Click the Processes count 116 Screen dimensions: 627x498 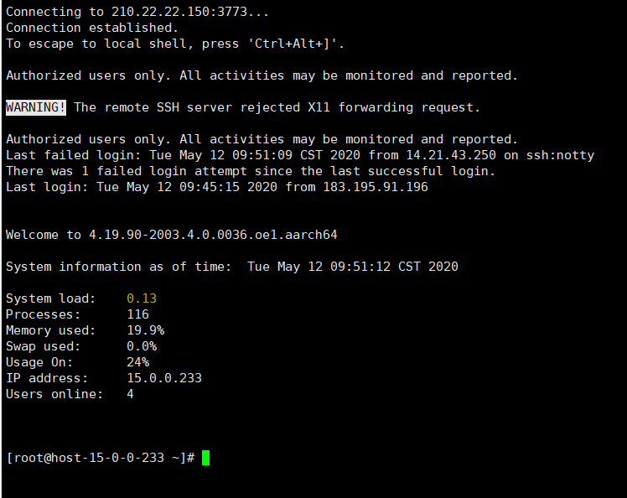point(137,314)
